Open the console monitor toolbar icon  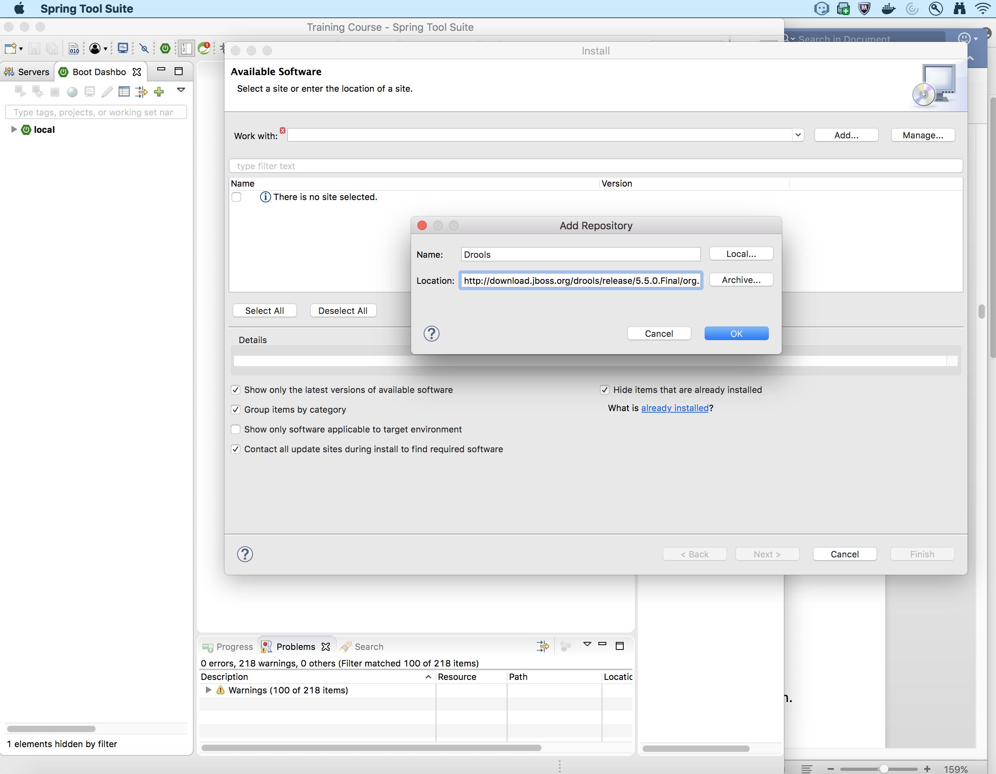click(123, 48)
